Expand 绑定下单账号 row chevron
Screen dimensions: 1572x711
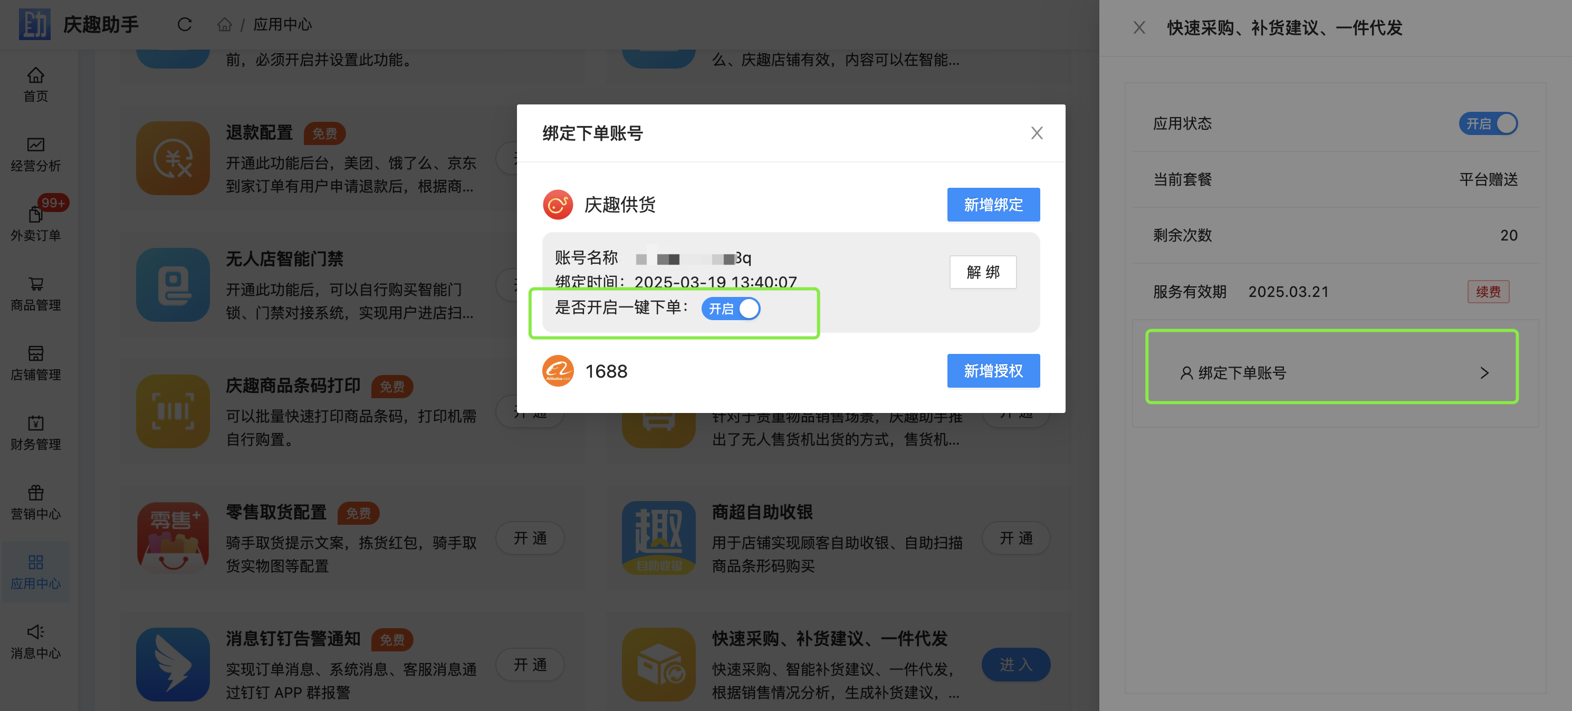pyautogui.click(x=1484, y=373)
